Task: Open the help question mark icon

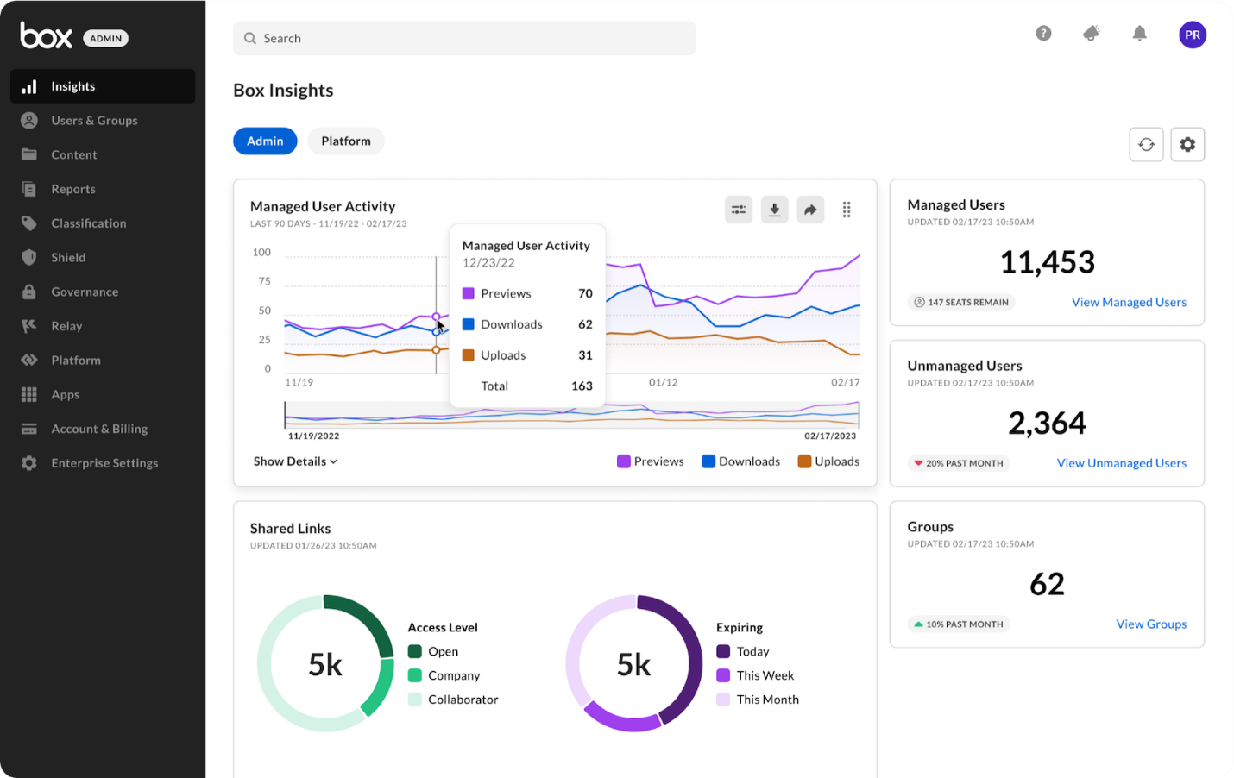Action: pyautogui.click(x=1043, y=34)
